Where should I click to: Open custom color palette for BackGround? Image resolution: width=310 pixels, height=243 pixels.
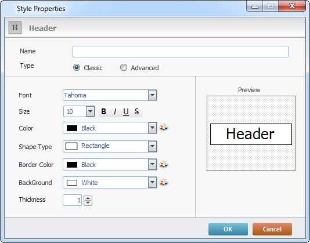coord(164,182)
